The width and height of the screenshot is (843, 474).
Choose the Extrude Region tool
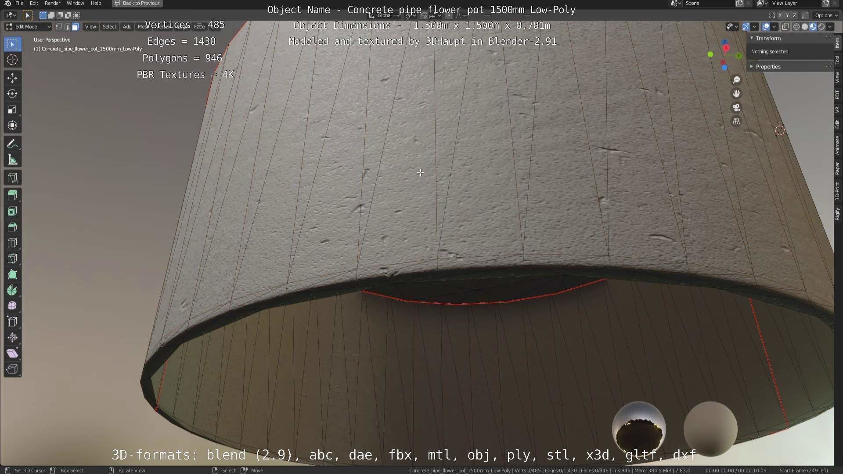(x=12, y=195)
